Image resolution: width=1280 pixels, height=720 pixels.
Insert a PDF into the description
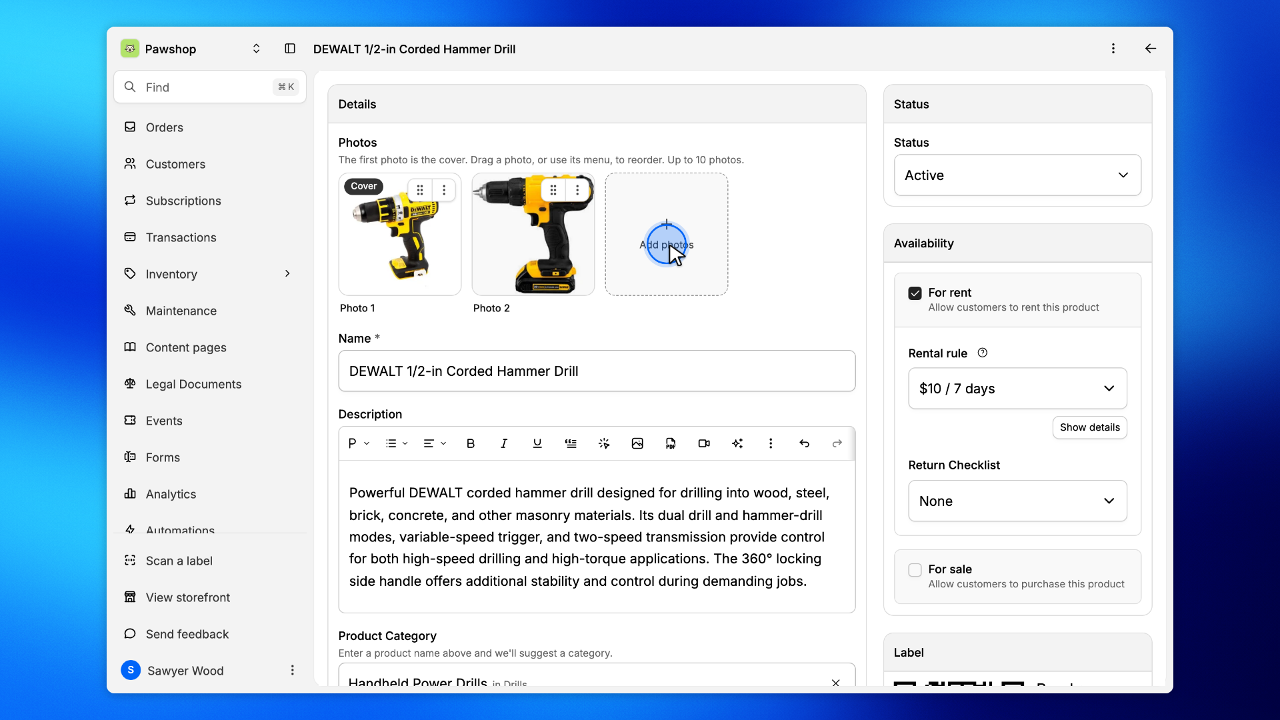click(671, 443)
